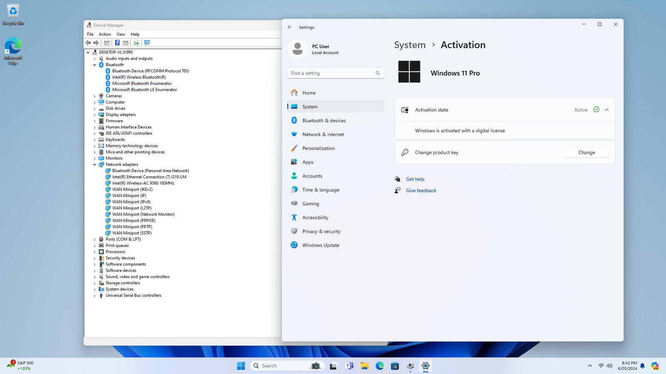Image resolution: width=666 pixels, height=374 pixels.
Task: Open Network & internet settings
Action: (x=335, y=134)
